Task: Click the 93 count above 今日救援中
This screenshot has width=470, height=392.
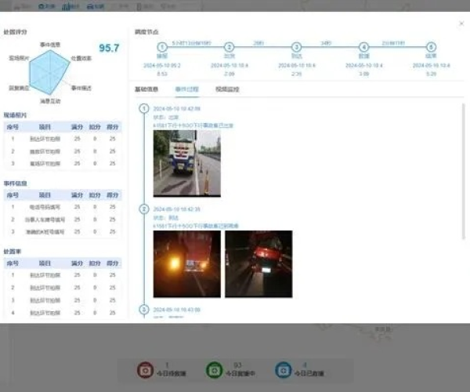Action: tap(237, 365)
